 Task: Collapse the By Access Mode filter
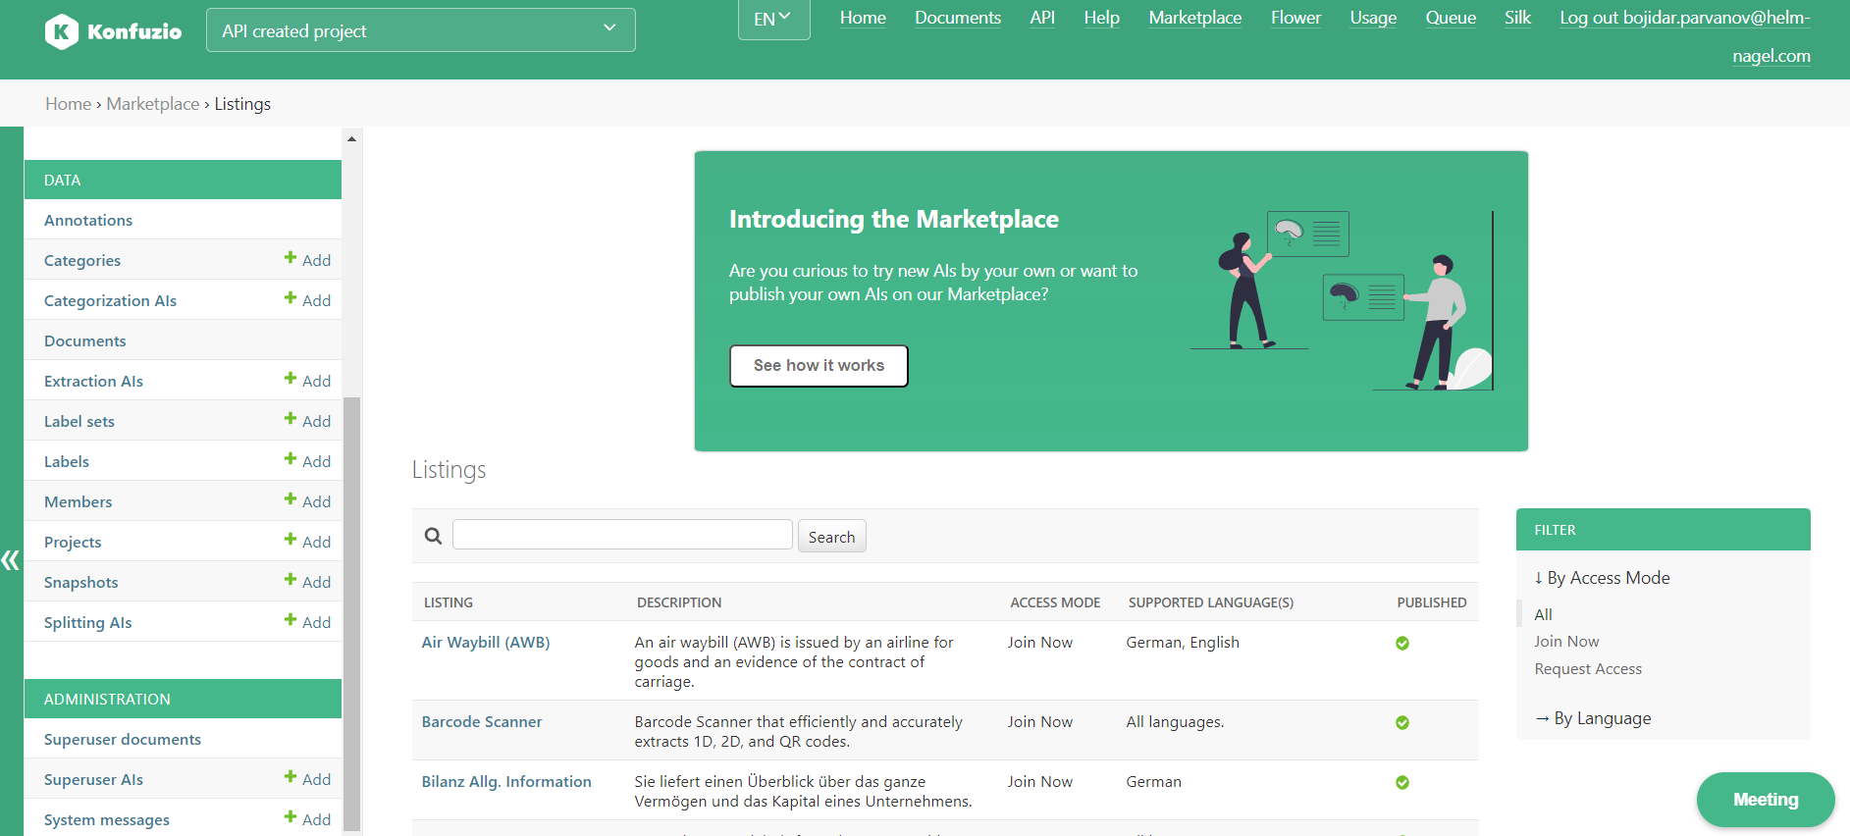(x=1602, y=578)
